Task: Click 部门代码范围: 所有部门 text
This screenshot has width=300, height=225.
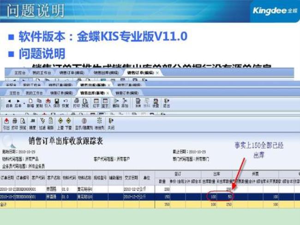Action: [x=191, y=159]
